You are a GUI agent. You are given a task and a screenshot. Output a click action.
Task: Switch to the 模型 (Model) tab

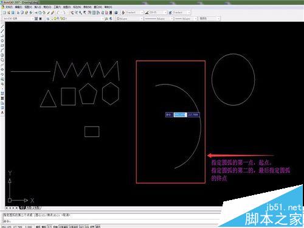(x=22, y=208)
